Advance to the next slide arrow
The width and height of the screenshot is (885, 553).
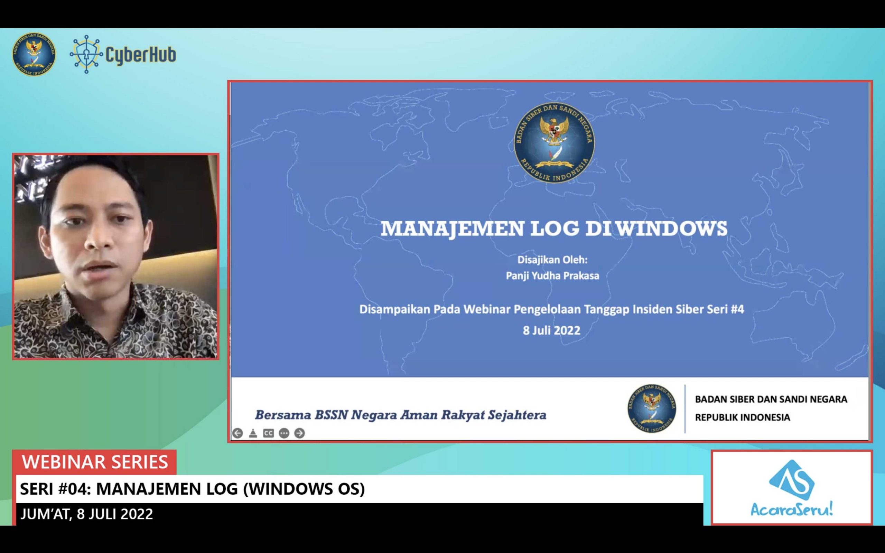pyautogui.click(x=299, y=433)
